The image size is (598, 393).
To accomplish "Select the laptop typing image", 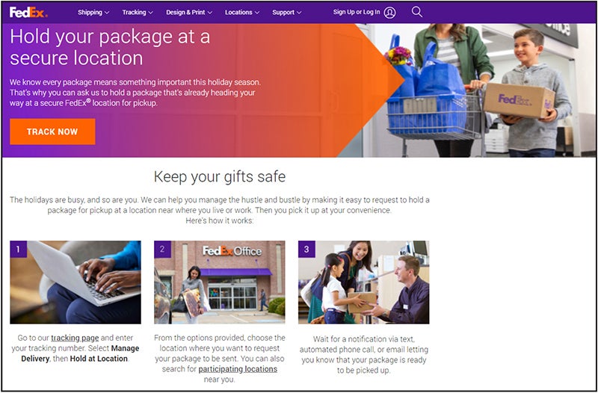I will [x=75, y=282].
